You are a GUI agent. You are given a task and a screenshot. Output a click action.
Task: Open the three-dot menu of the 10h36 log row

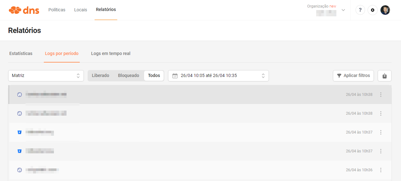tap(381, 170)
